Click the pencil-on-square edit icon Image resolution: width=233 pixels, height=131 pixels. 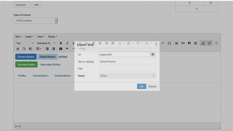pyautogui.click(x=196, y=43)
